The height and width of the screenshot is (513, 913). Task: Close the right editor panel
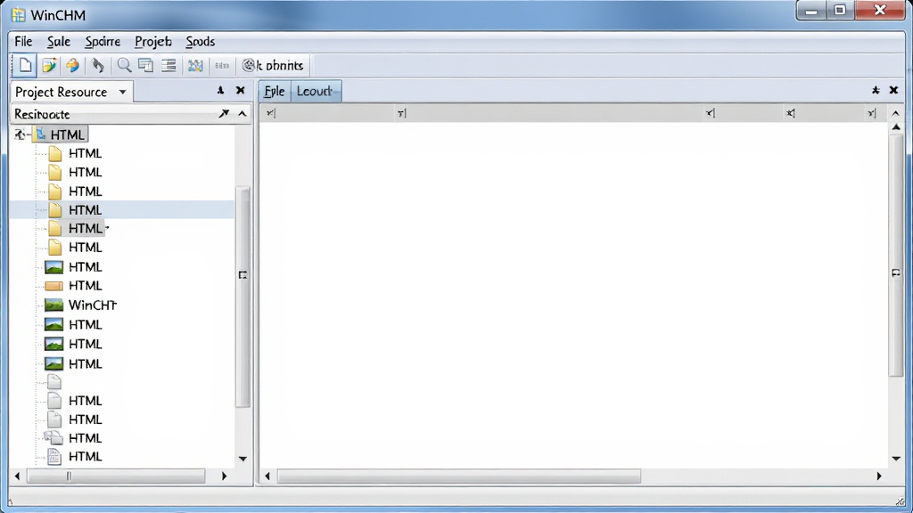[893, 90]
